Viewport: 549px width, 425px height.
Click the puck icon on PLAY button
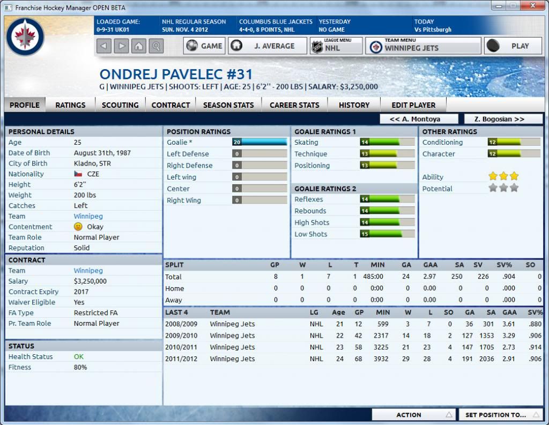(x=493, y=46)
